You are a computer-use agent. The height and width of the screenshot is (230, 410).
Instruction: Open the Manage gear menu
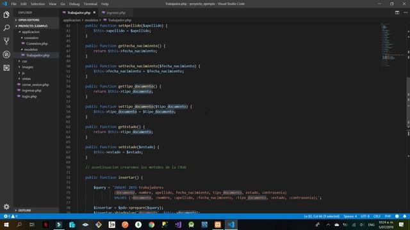coord(6,206)
